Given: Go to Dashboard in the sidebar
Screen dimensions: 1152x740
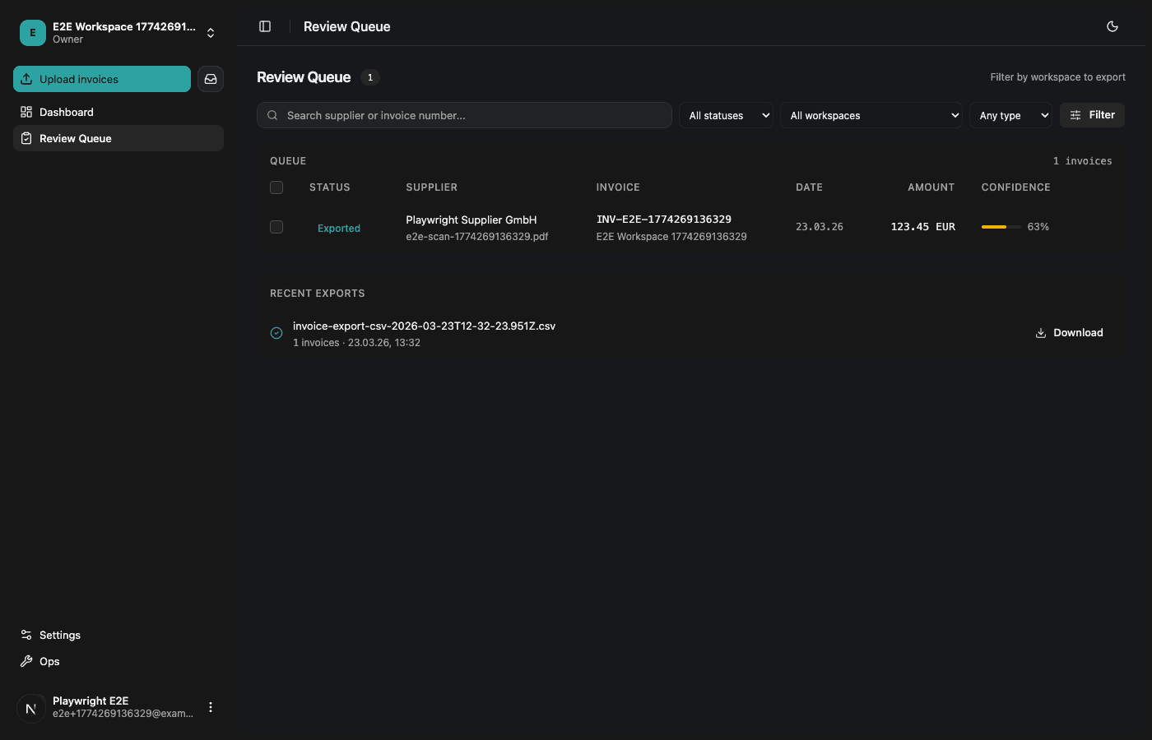Looking at the screenshot, I should pyautogui.click(x=67, y=112).
